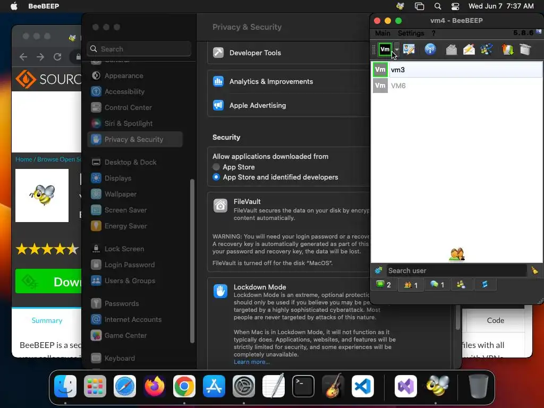Click the Vm avatar next to vm3
Viewport: 544px width, 408px height.
click(380, 70)
